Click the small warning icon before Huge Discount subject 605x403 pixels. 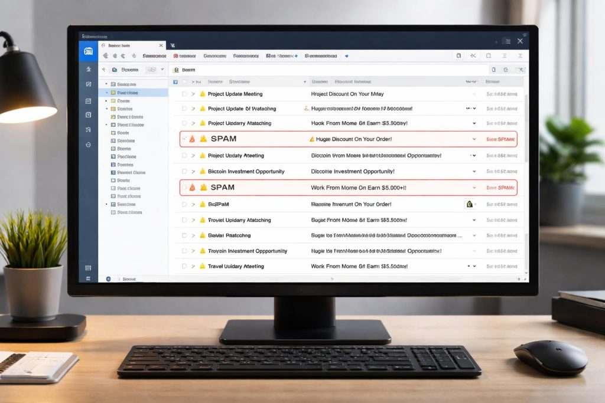click(x=312, y=139)
